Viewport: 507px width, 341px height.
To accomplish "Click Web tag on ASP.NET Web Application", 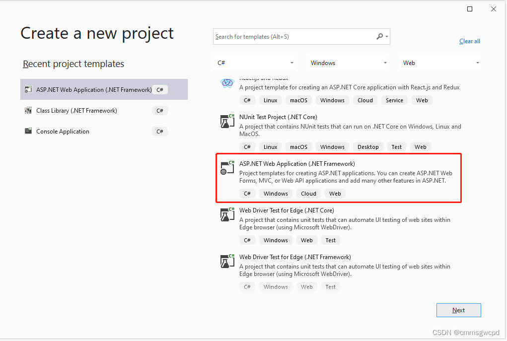I will coord(335,194).
